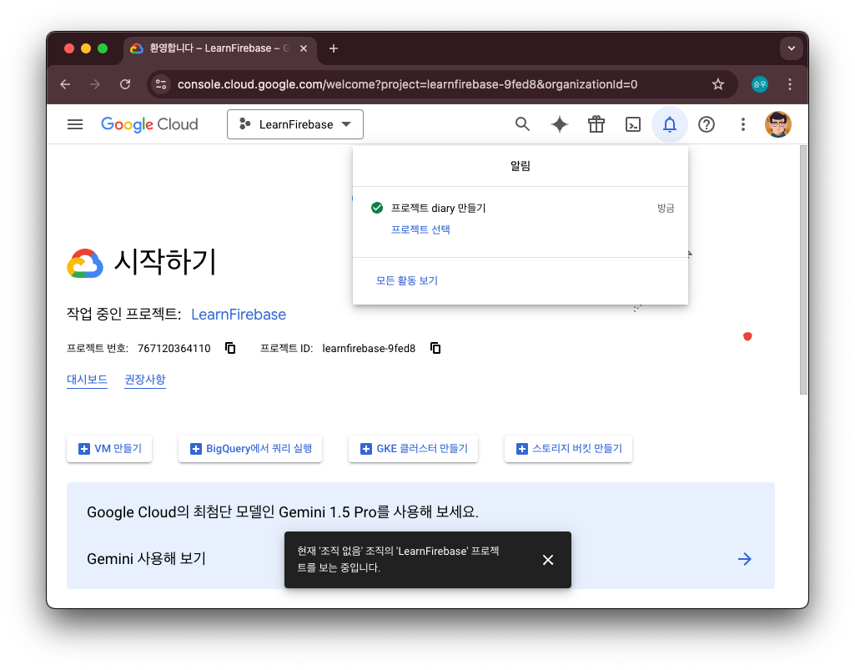The height and width of the screenshot is (670, 855).
Task: Click 'GKE 클러스터 만들기' button
Action: click(x=414, y=449)
